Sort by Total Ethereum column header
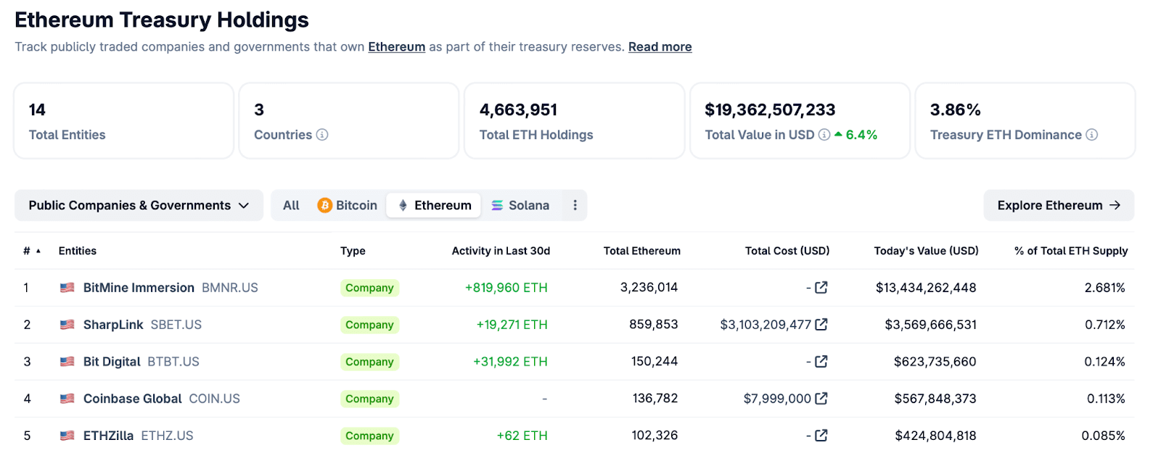The height and width of the screenshot is (453, 1161). 641,251
